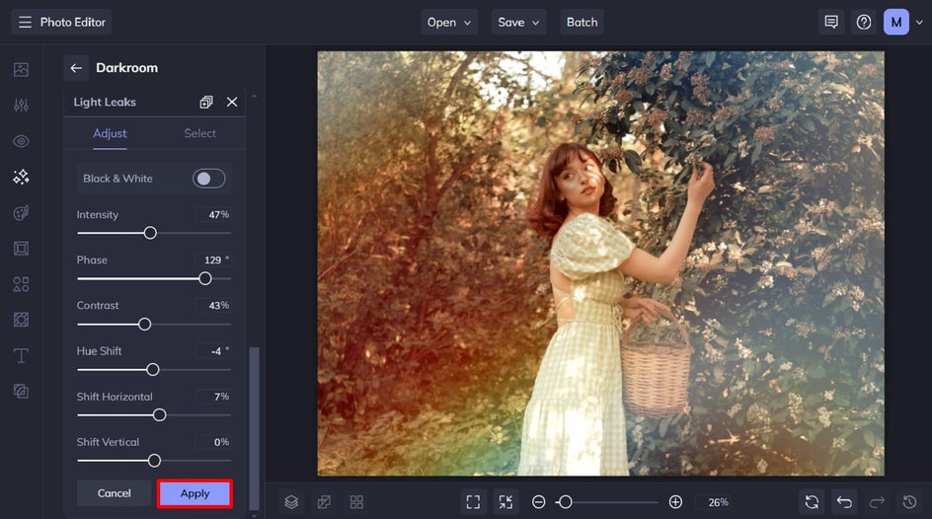This screenshot has height=519, width=932.
Task: Open the hamburger main menu
Action: click(25, 22)
